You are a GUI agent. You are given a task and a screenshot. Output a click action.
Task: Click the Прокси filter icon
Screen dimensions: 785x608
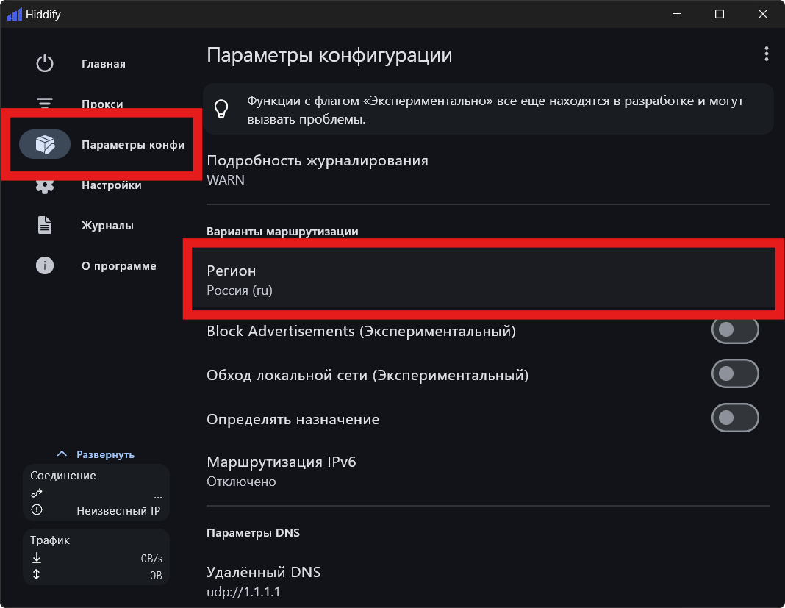coord(45,104)
